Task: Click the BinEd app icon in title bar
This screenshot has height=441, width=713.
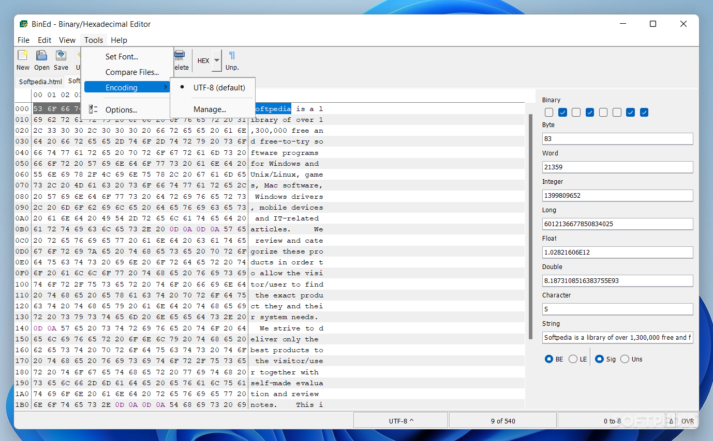Action: click(24, 24)
